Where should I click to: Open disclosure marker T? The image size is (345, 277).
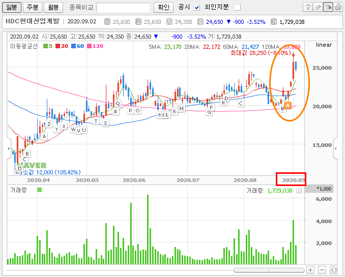96,121
